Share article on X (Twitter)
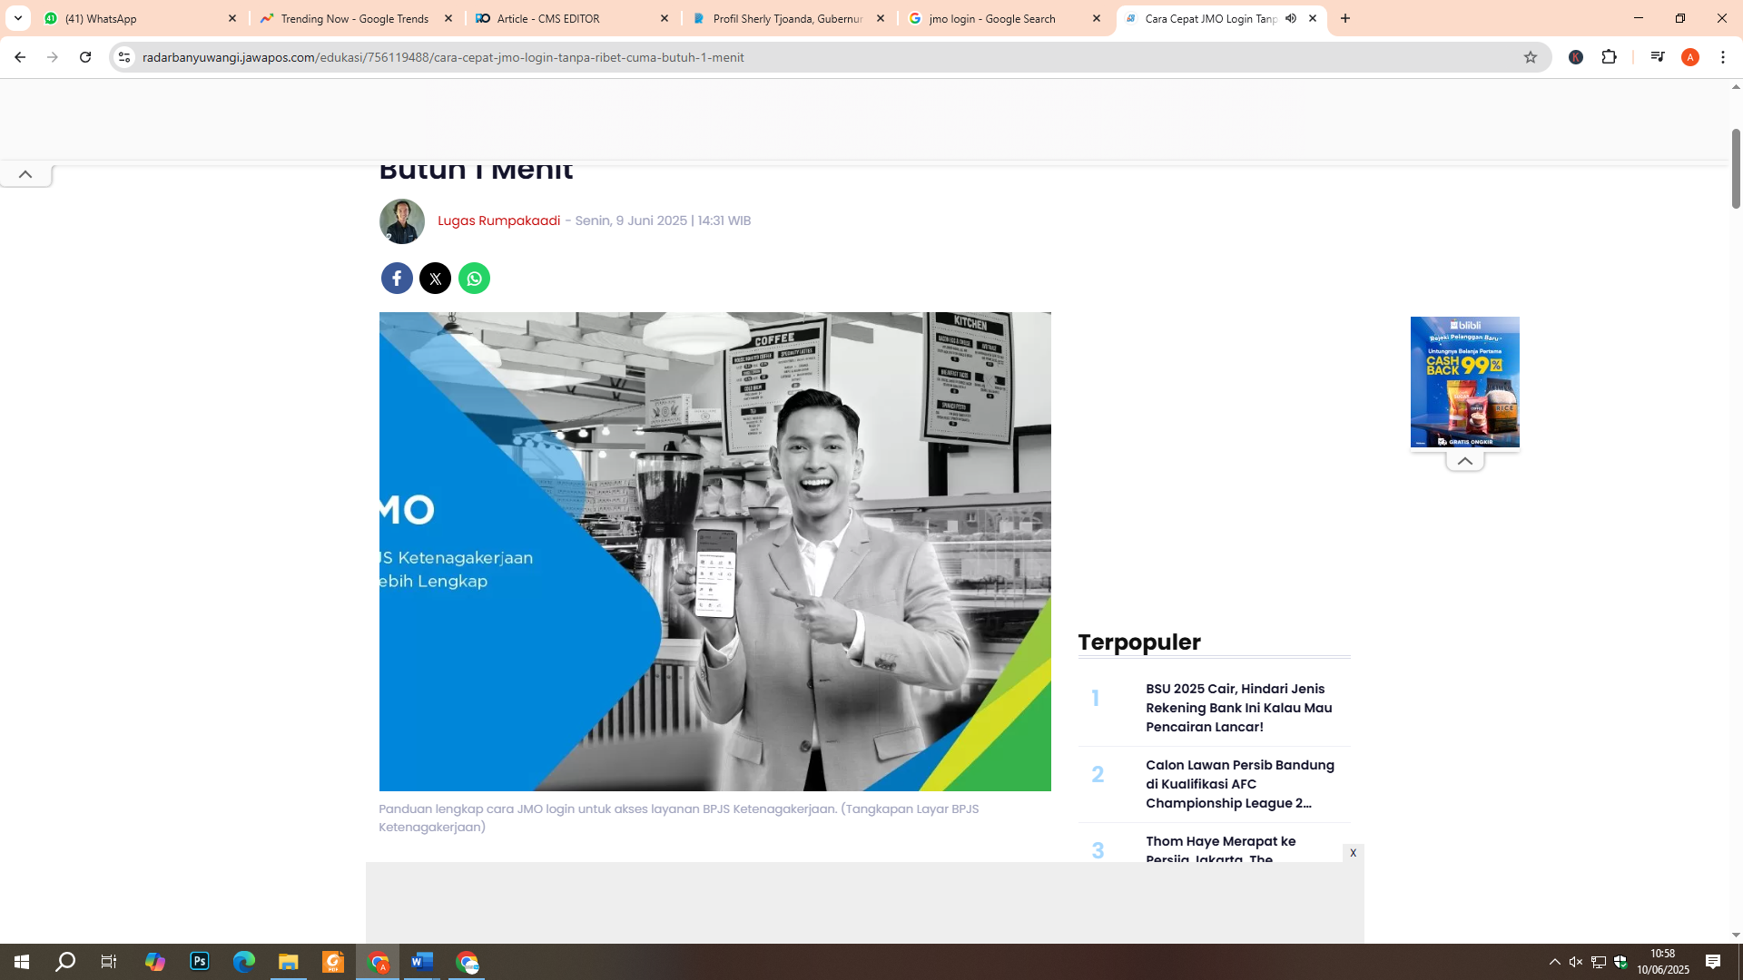This screenshot has width=1743, height=980. coord(436,279)
